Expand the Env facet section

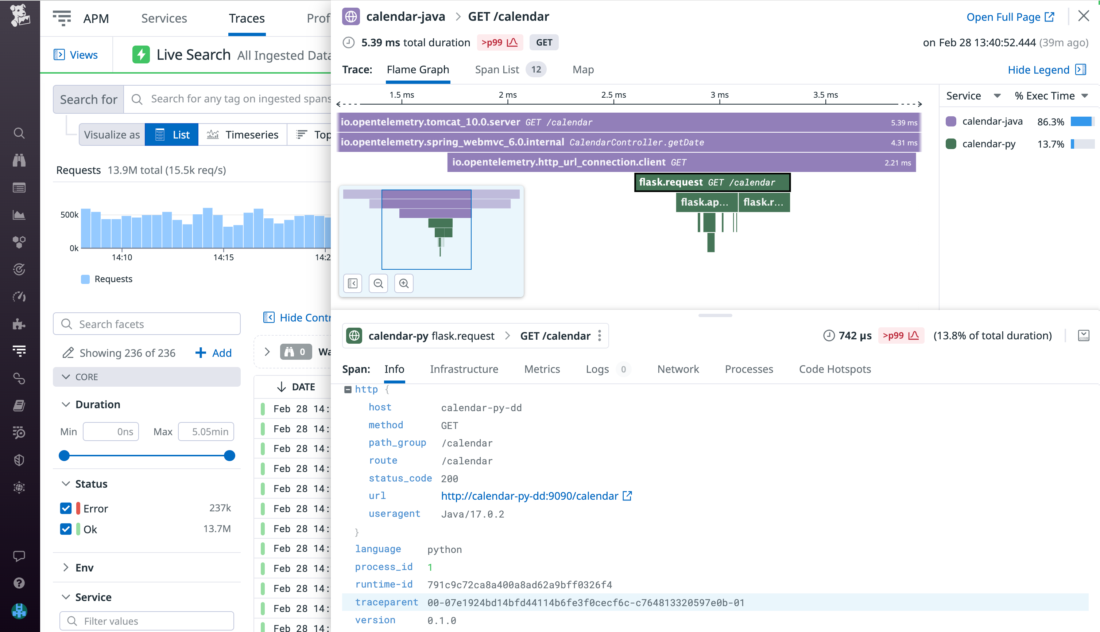point(66,567)
